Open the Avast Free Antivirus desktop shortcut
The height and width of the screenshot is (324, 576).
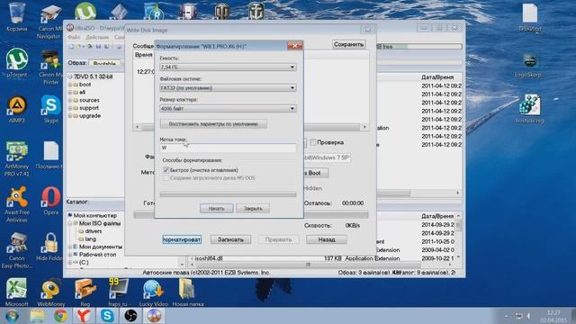[16, 204]
